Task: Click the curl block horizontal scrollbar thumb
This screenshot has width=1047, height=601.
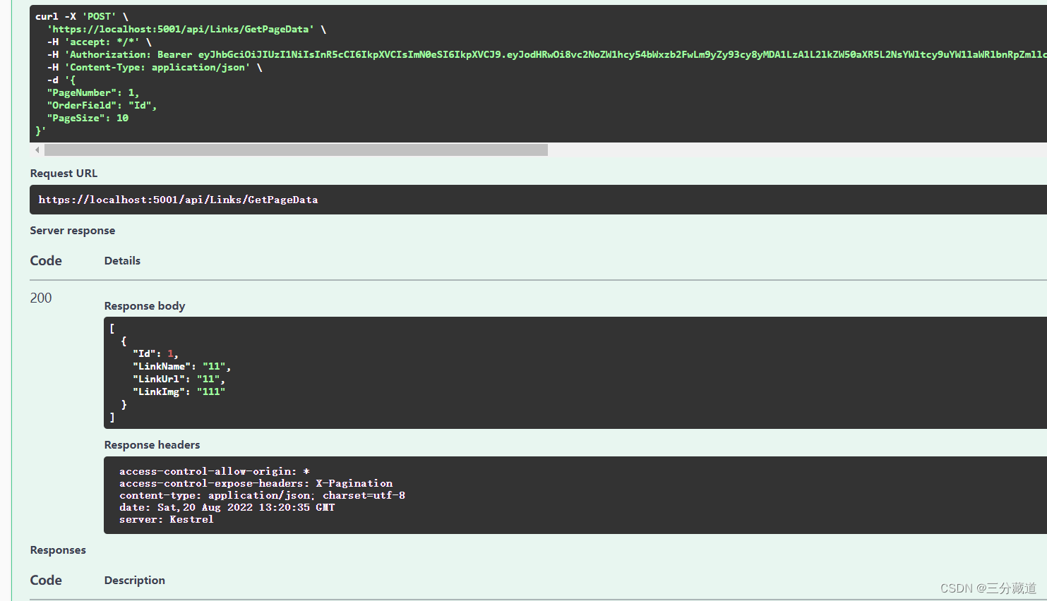Action: (296, 150)
